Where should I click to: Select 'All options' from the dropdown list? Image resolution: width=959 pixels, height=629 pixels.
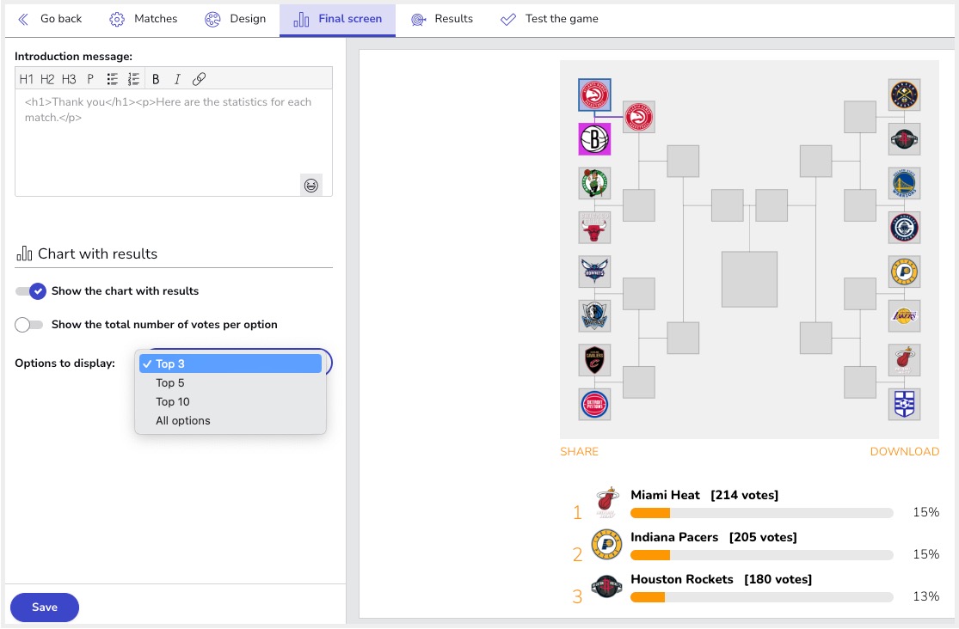tap(231, 420)
